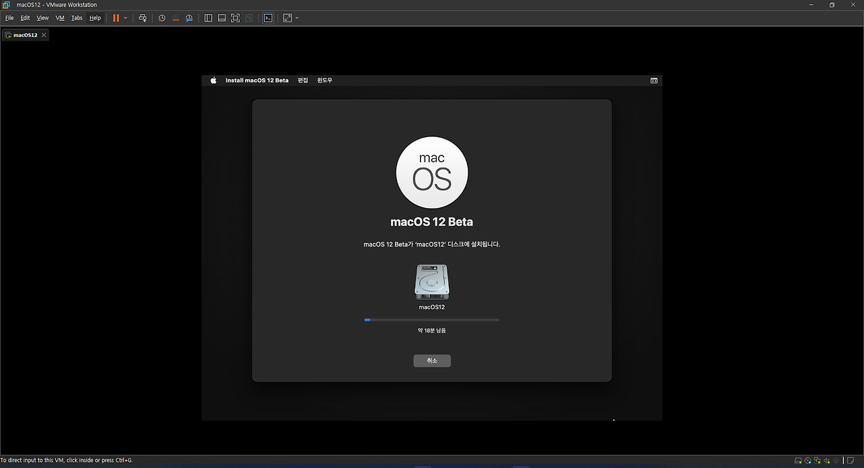Take a snapshot of this virtual machine
This screenshot has width=864, height=468.
pos(162,18)
